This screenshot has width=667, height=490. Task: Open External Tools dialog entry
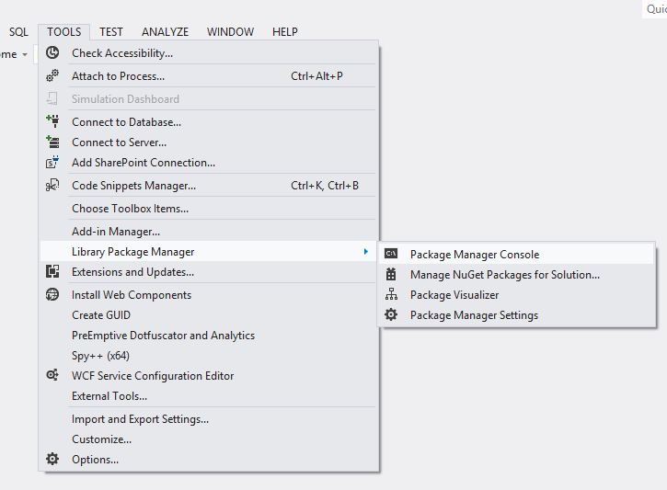109,396
